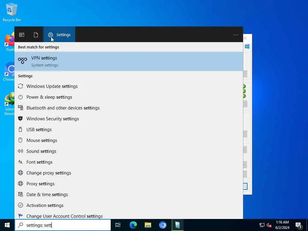
Task: Click the Sound speaker icon in results
Action: coord(20,151)
